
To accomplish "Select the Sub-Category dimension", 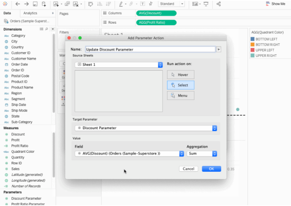I will pyautogui.click(x=22, y=122).
